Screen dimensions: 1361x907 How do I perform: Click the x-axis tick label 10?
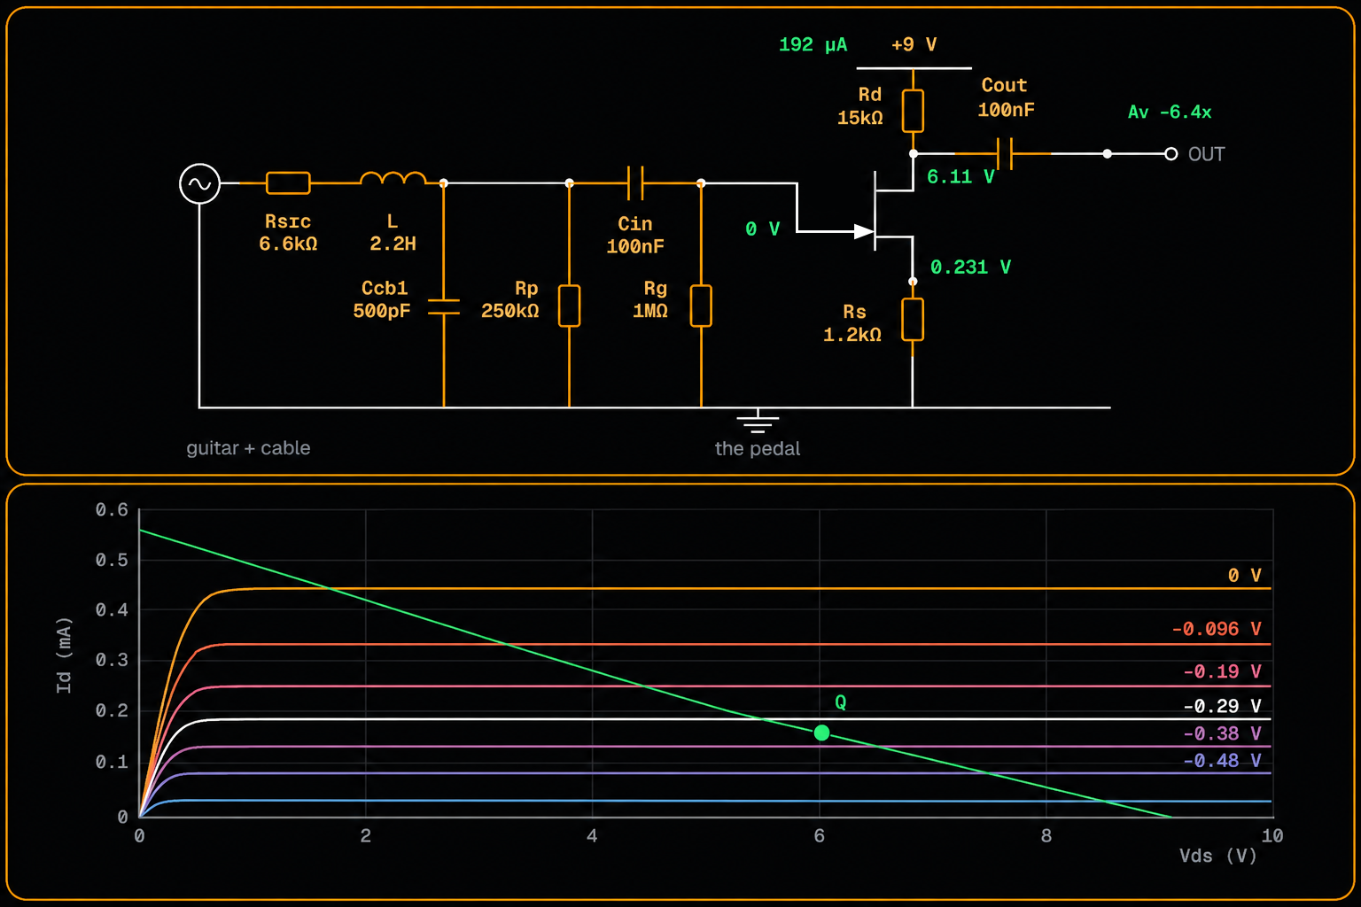coord(1272,836)
